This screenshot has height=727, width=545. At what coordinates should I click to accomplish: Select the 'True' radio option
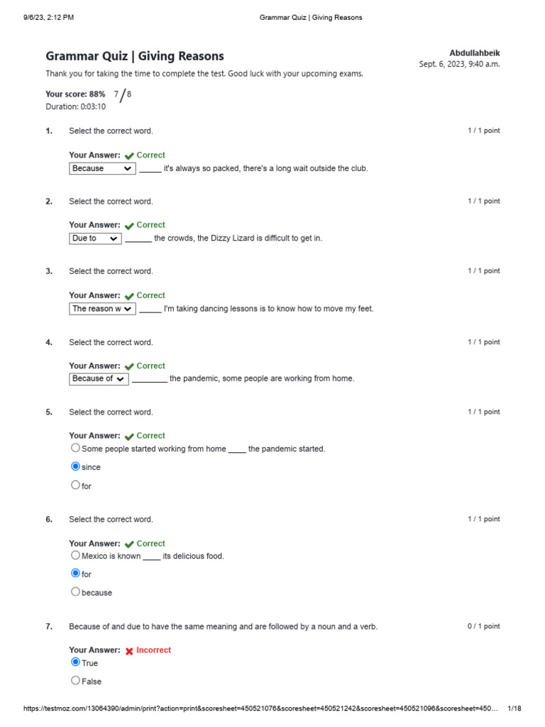pos(76,662)
